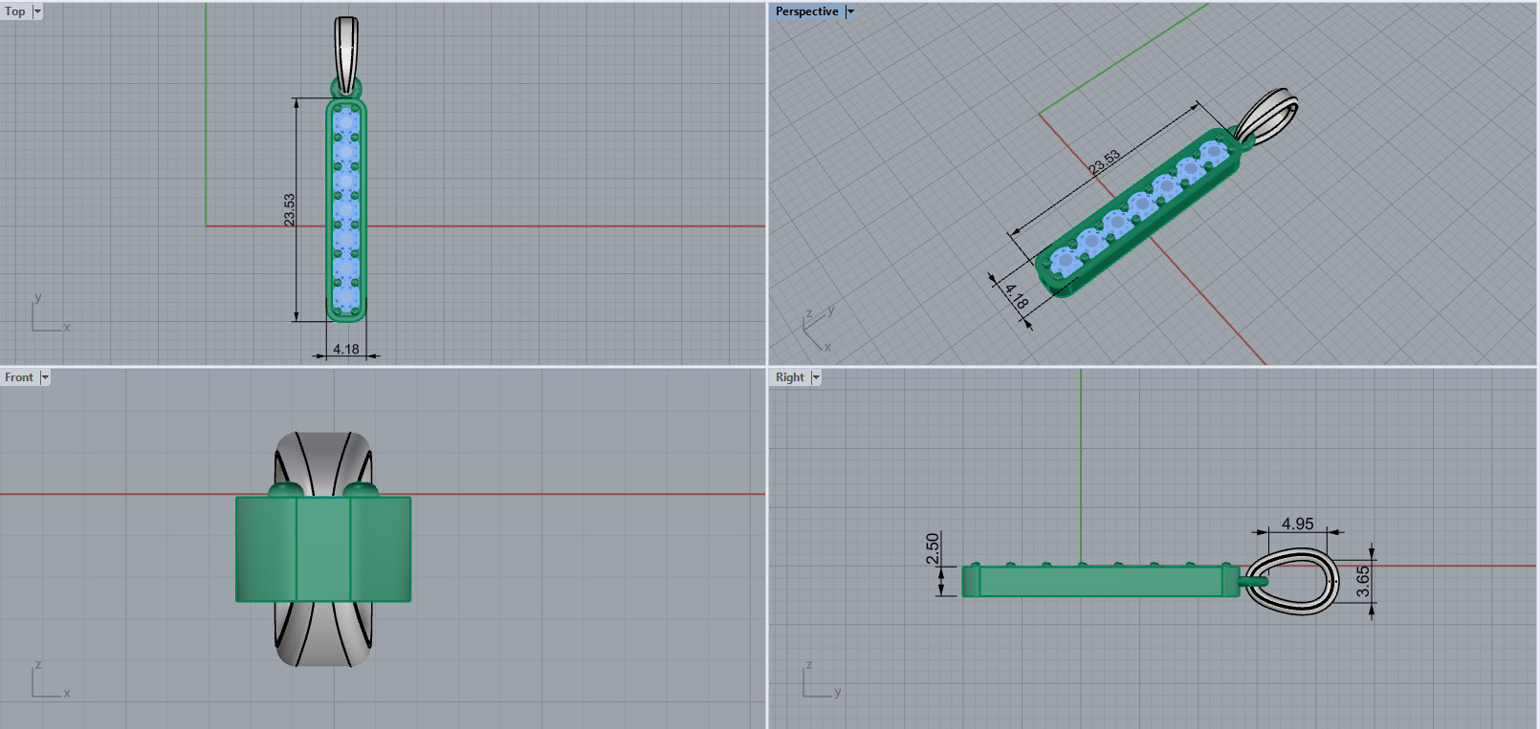1540x729 pixels.
Task: Activate the Perspective viewport title label
Action: [807, 11]
